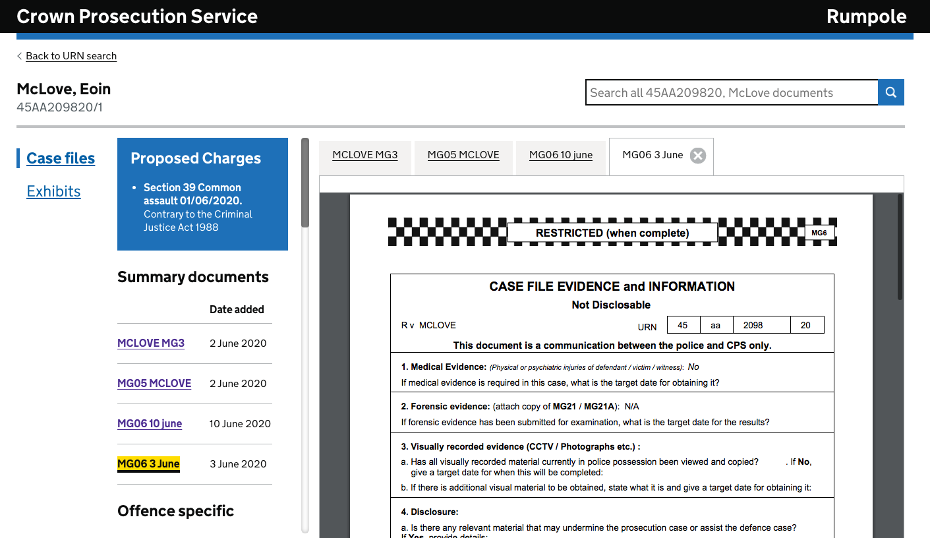Click the RESTRICTED banner in the document
The height and width of the screenshot is (538, 930).
click(x=612, y=233)
